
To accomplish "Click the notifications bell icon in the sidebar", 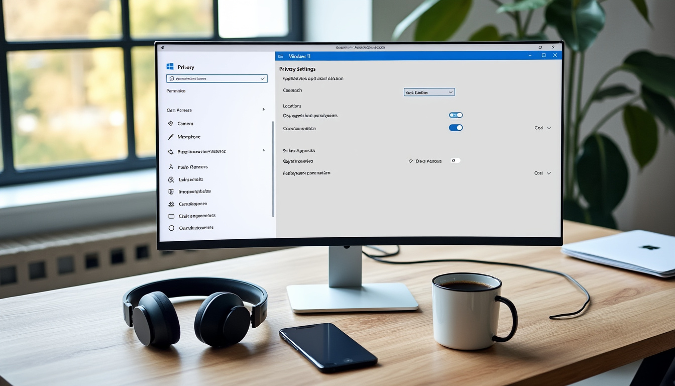I will [x=170, y=179].
